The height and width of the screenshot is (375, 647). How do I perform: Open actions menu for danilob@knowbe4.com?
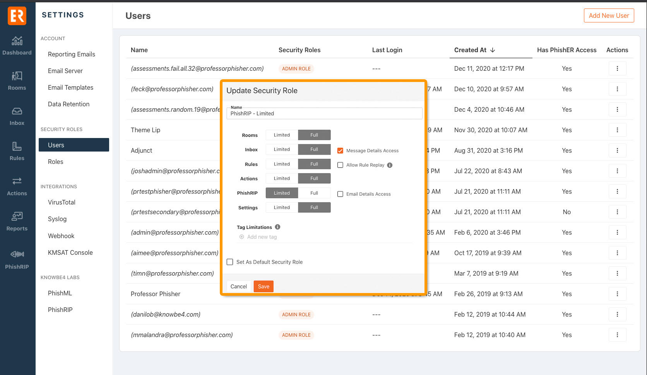point(617,314)
